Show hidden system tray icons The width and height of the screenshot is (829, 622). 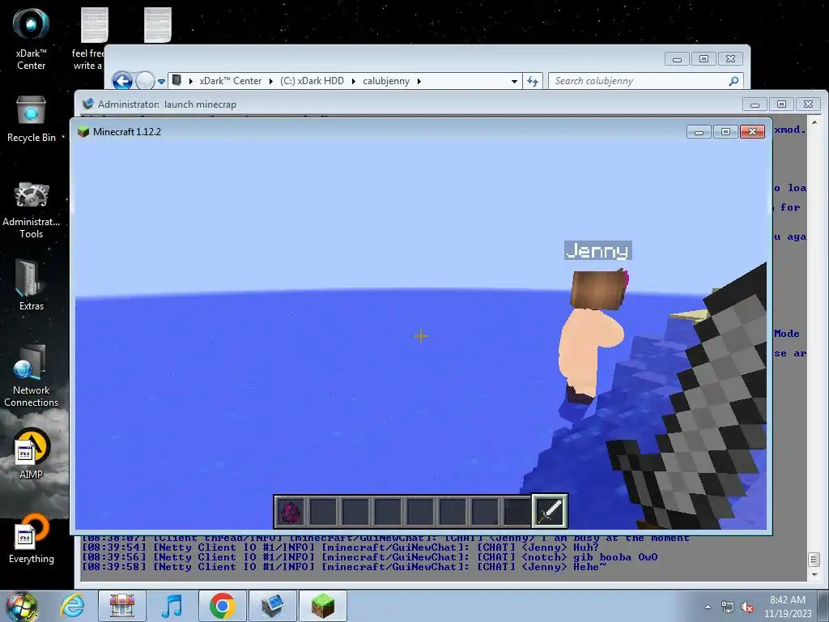(708, 607)
